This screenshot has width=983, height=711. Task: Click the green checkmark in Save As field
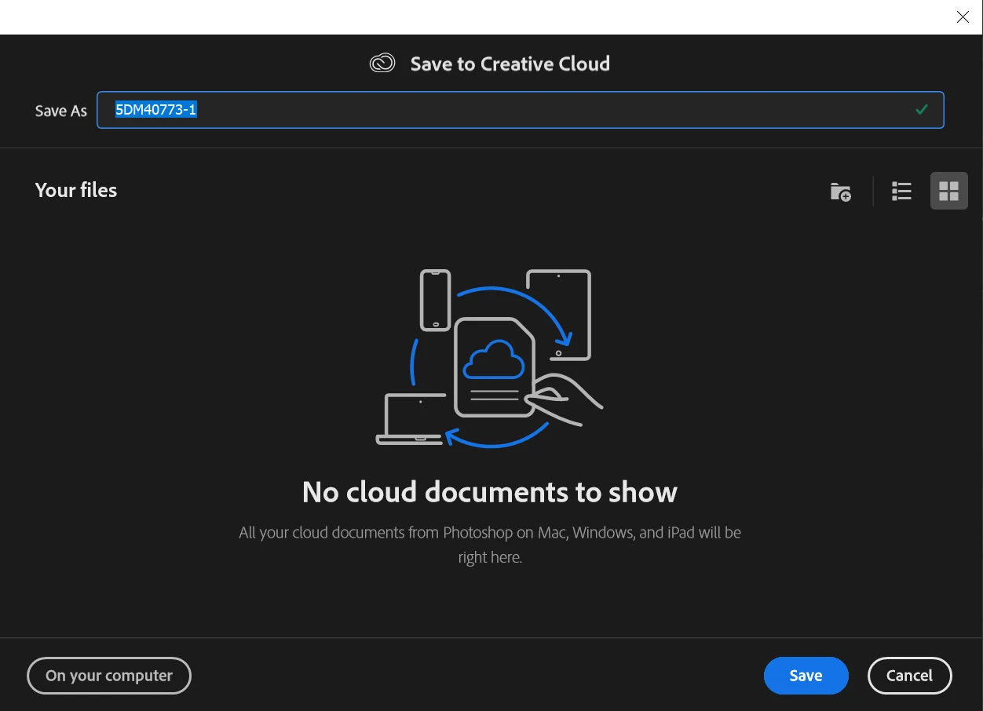[x=922, y=110]
